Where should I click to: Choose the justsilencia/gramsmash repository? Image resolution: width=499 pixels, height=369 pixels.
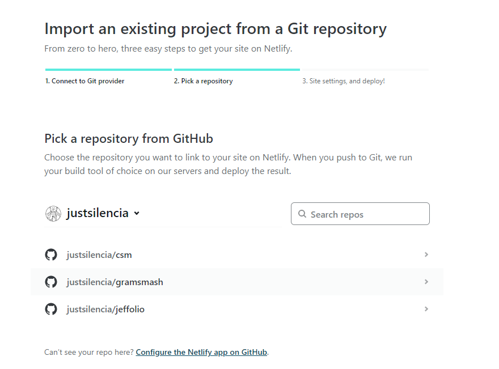point(115,282)
